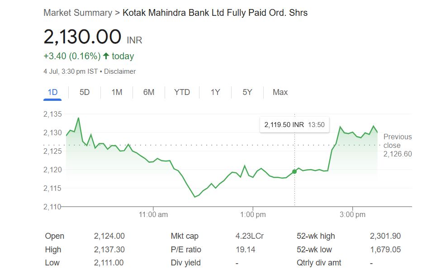Show the Max range chart
441x279 pixels.
pos(280,92)
